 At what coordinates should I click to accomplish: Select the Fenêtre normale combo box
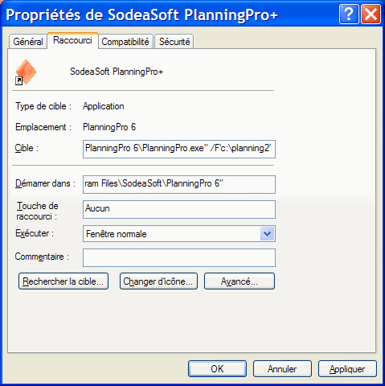click(179, 234)
